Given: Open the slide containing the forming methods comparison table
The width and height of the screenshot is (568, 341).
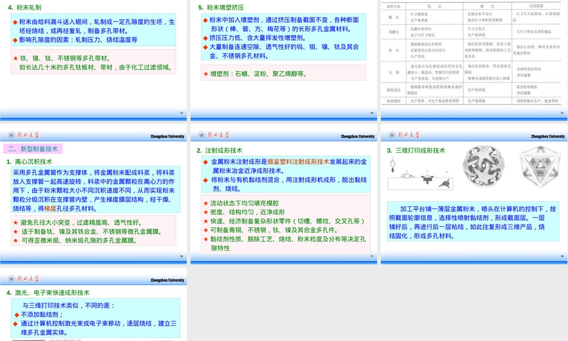Looking at the screenshot, I should pyautogui.click(x=474, y=60).
